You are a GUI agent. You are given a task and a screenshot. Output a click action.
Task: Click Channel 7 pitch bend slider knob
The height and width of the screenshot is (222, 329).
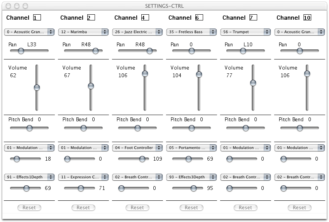click(x=246, y=128)
